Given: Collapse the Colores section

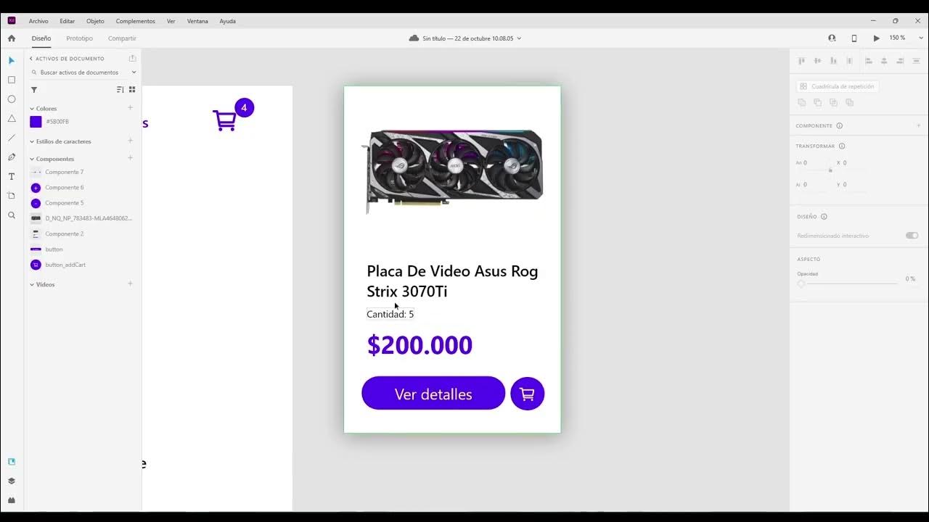Looking at the screenshot, I should (x=32, y=109).
